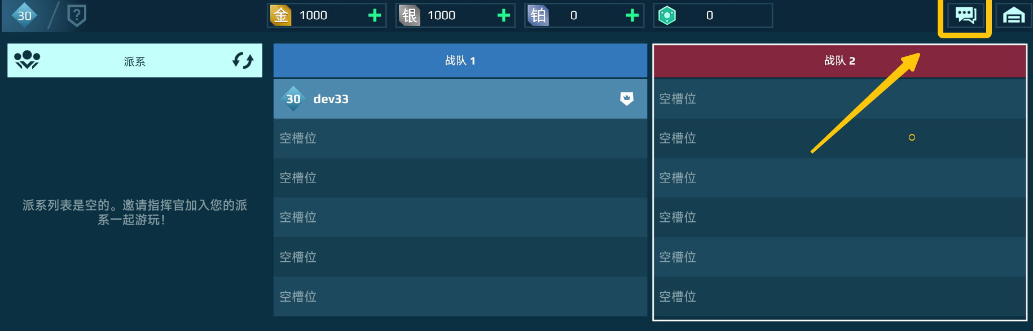This screenshot has width=1033, height=331.
Task: Click the gold 金 coin icon
Action: pyautogui.click(x=280, y=15)
